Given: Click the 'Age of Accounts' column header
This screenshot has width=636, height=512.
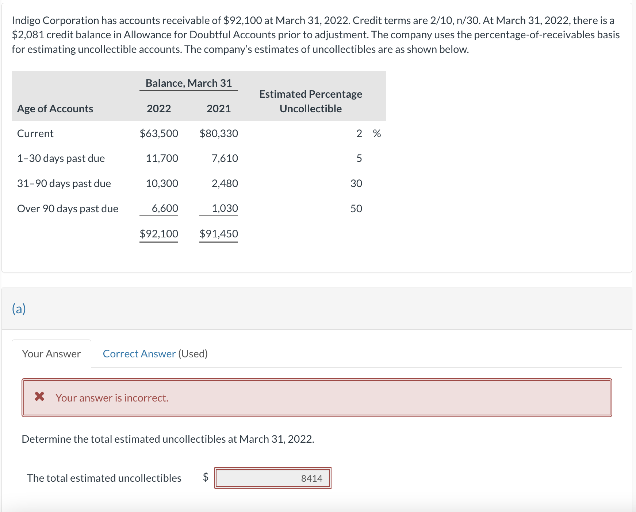Looking at the screenshot, I should pyautogui.click(x=55, y=109).
